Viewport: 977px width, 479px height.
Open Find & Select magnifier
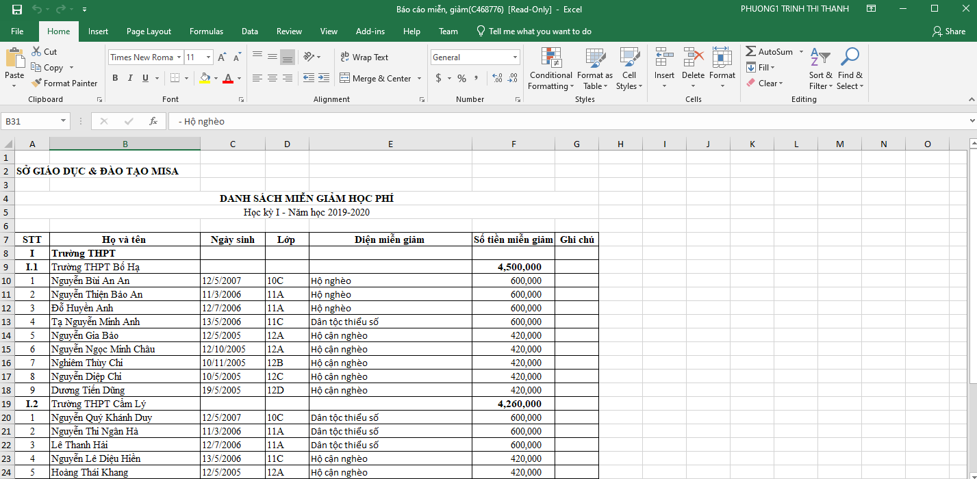(850, 69)
